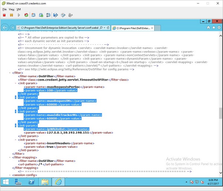This screenshot has width=223, height=191.
Task: Click the red Power Off VM button
Action: tap(4, 15)
